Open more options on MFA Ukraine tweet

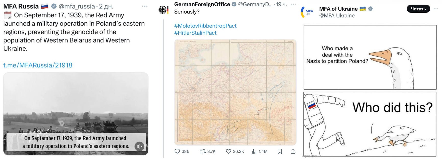click(436, 9)
